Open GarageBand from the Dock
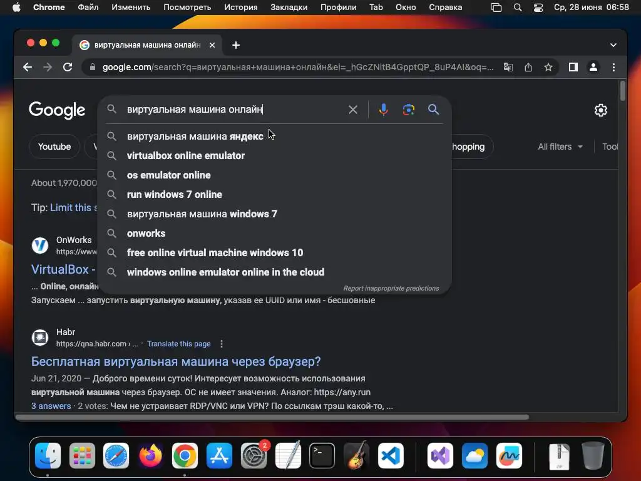Image resolution: width=641 pixels, height=481 pixels. (x=356, y=456)
